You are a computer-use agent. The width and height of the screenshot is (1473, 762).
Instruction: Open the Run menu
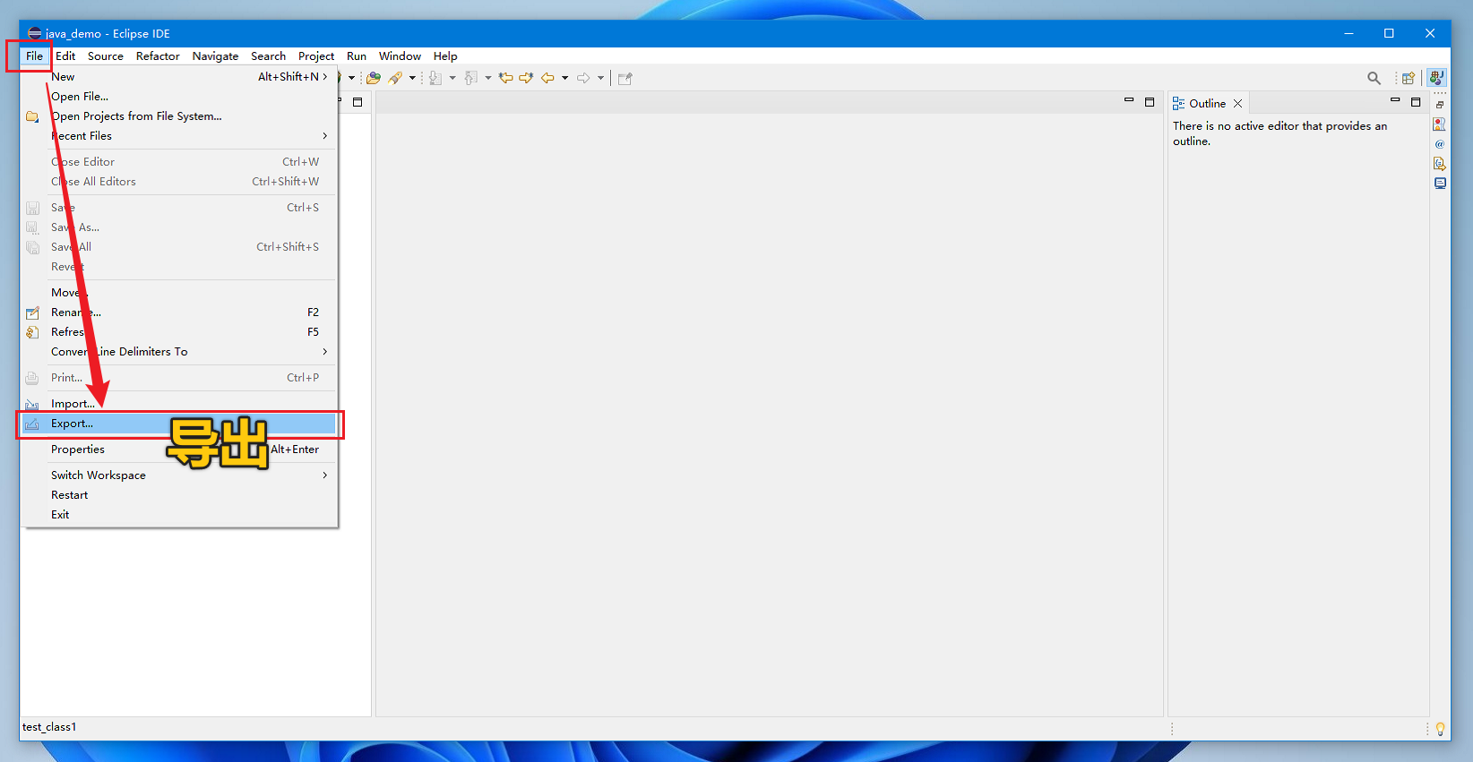357,56
